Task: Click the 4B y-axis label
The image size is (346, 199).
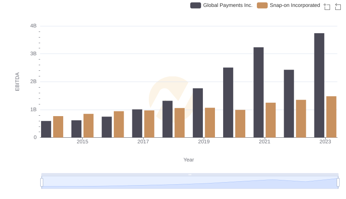Action: point(33,26)
